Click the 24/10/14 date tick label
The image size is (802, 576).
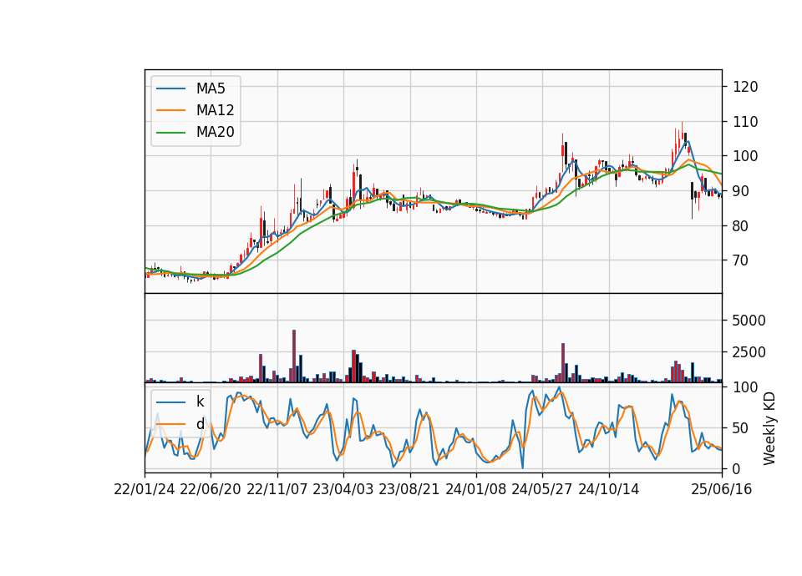(x=609, y=489)
